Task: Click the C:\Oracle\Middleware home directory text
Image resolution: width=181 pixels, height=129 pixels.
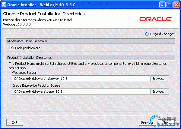Action: tap(24, 48)
